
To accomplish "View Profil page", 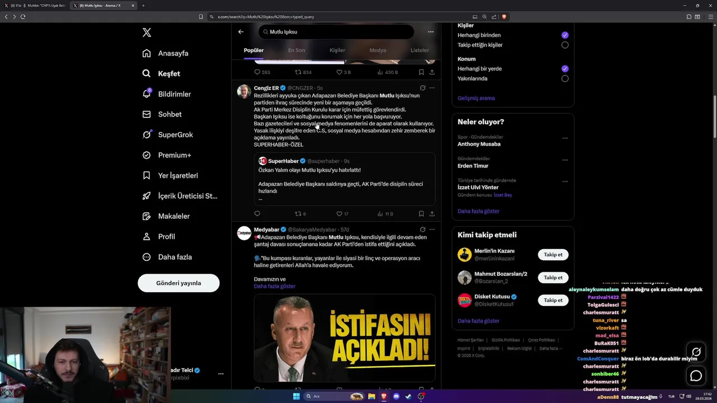I will [x=159, y=236].
